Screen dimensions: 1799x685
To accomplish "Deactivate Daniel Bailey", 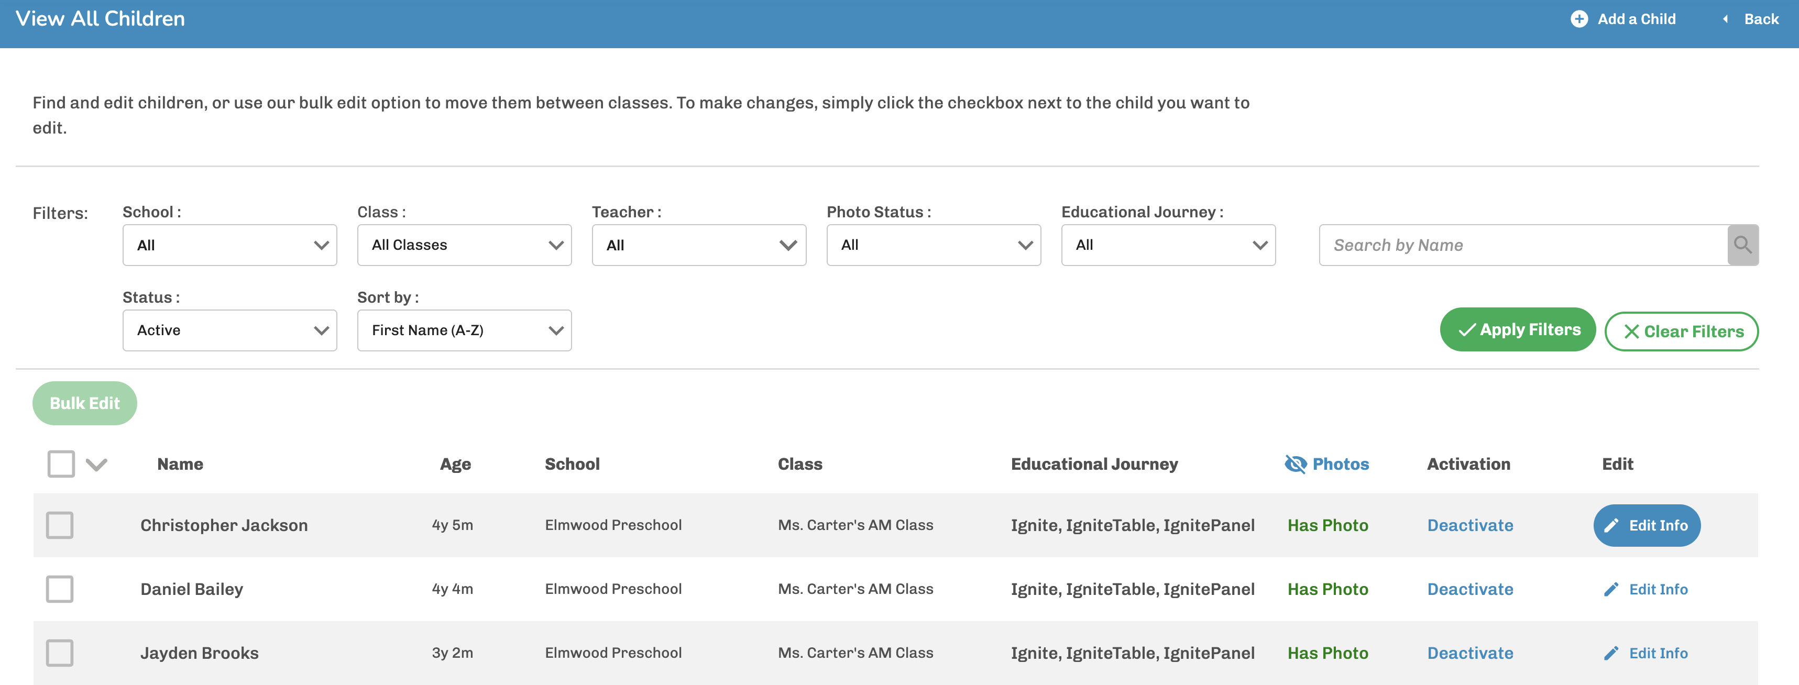I will pyautogui.click(x=1470, y=589).
